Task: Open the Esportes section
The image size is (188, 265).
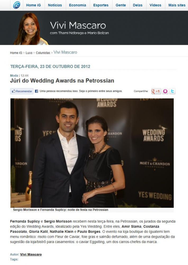Action: [x=101, y=5]
